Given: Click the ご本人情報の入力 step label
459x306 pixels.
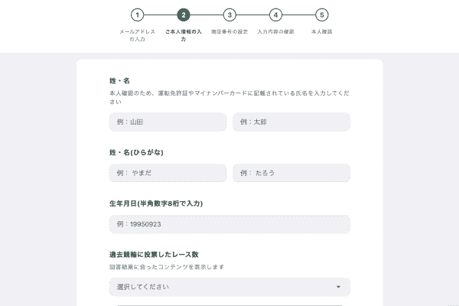Looking at the screenshot, I should [184, 34].
